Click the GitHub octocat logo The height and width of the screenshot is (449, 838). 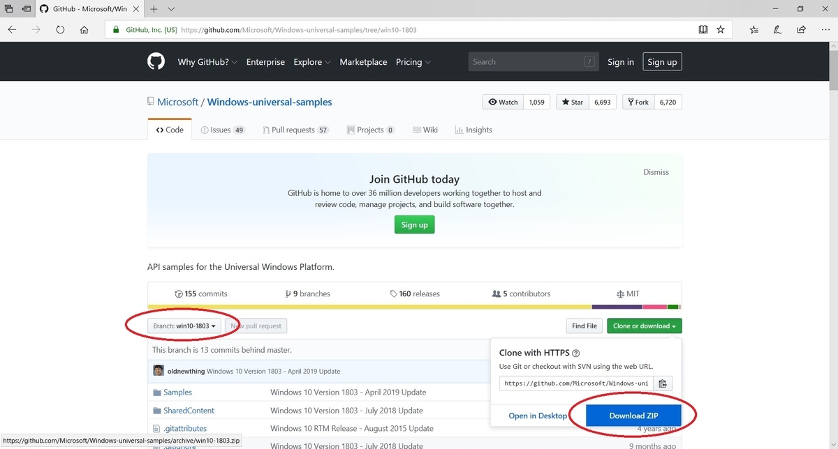(156, 61)
